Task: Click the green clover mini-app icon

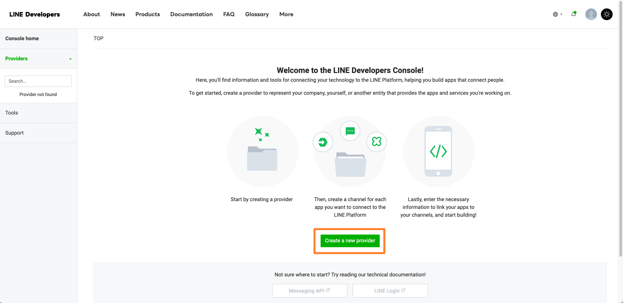Action: click(x=376, y=141)
